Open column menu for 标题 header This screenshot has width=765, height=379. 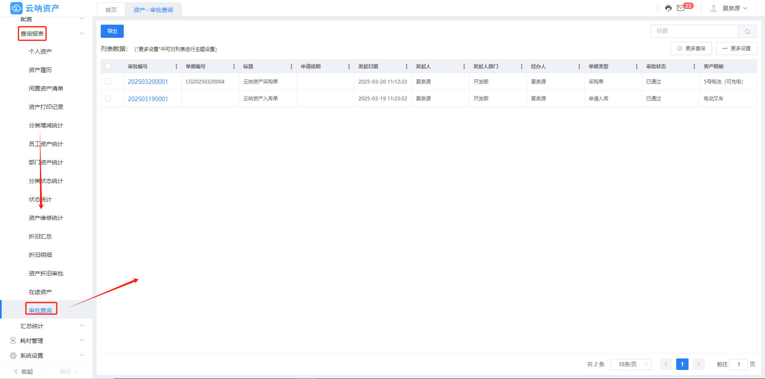tap(291, 67)
